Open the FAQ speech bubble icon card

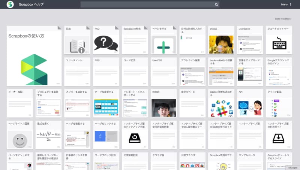[x=106, y=40]
